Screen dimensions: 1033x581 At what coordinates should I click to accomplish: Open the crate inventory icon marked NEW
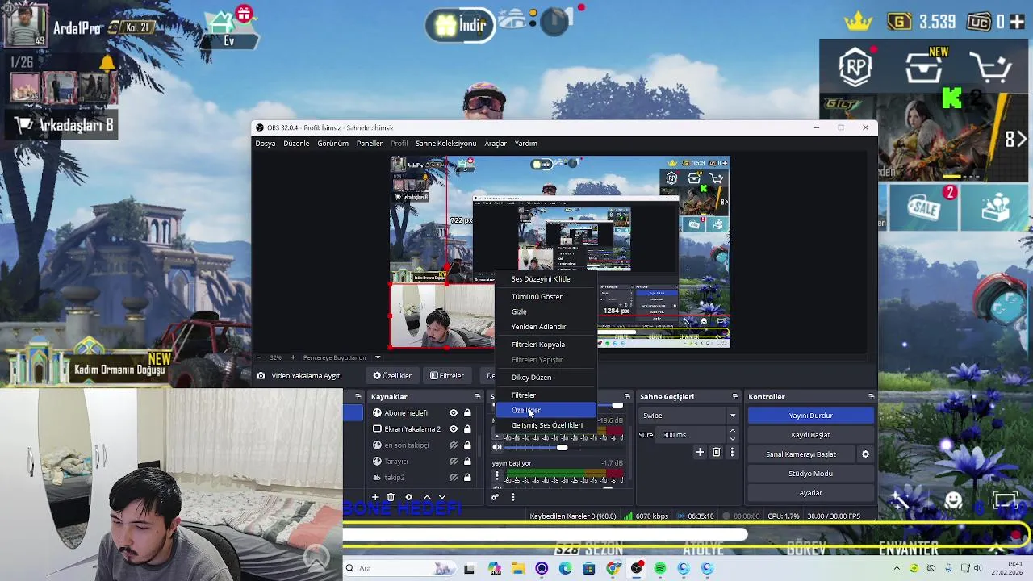(x=925, y=68)
